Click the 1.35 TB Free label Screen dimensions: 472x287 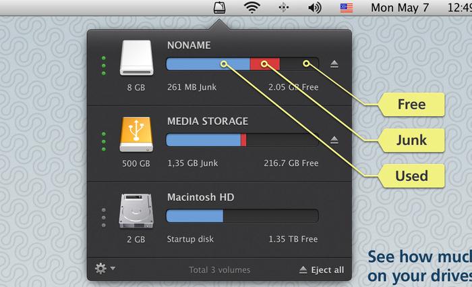tap(293, 239)
